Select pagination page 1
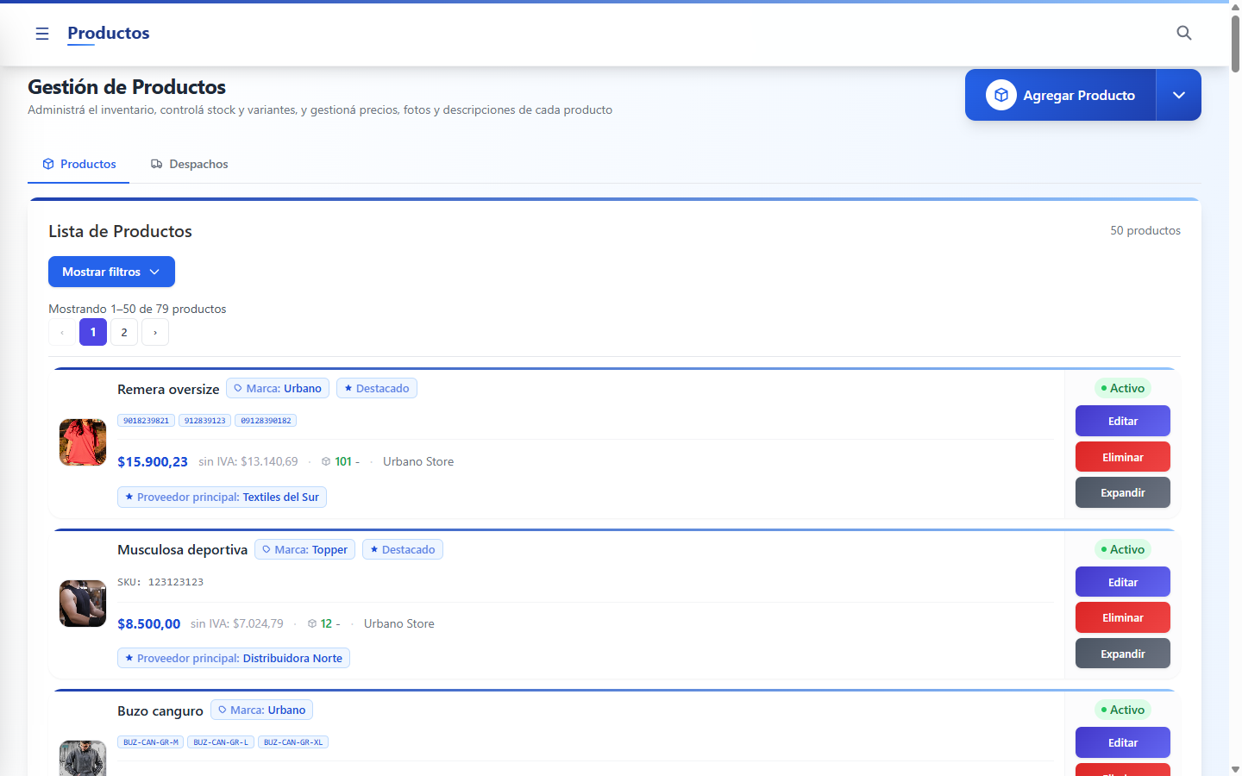 93,332
